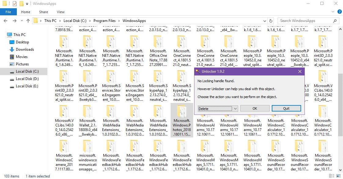Refresh the WindowsApps folder view
Viewport: 343px width, 179px height.
[271, 21]
